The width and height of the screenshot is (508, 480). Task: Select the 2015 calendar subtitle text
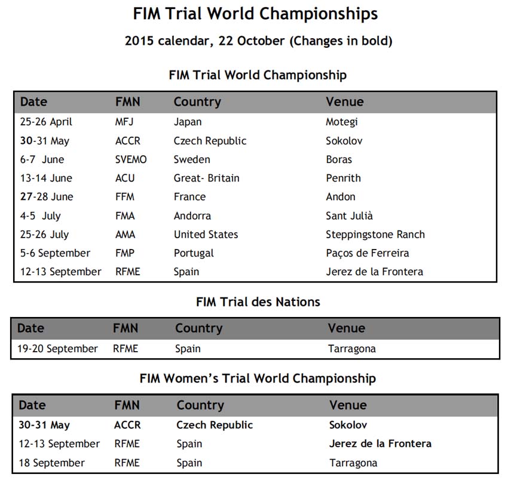pyautogui.click(x=259, y=41)
